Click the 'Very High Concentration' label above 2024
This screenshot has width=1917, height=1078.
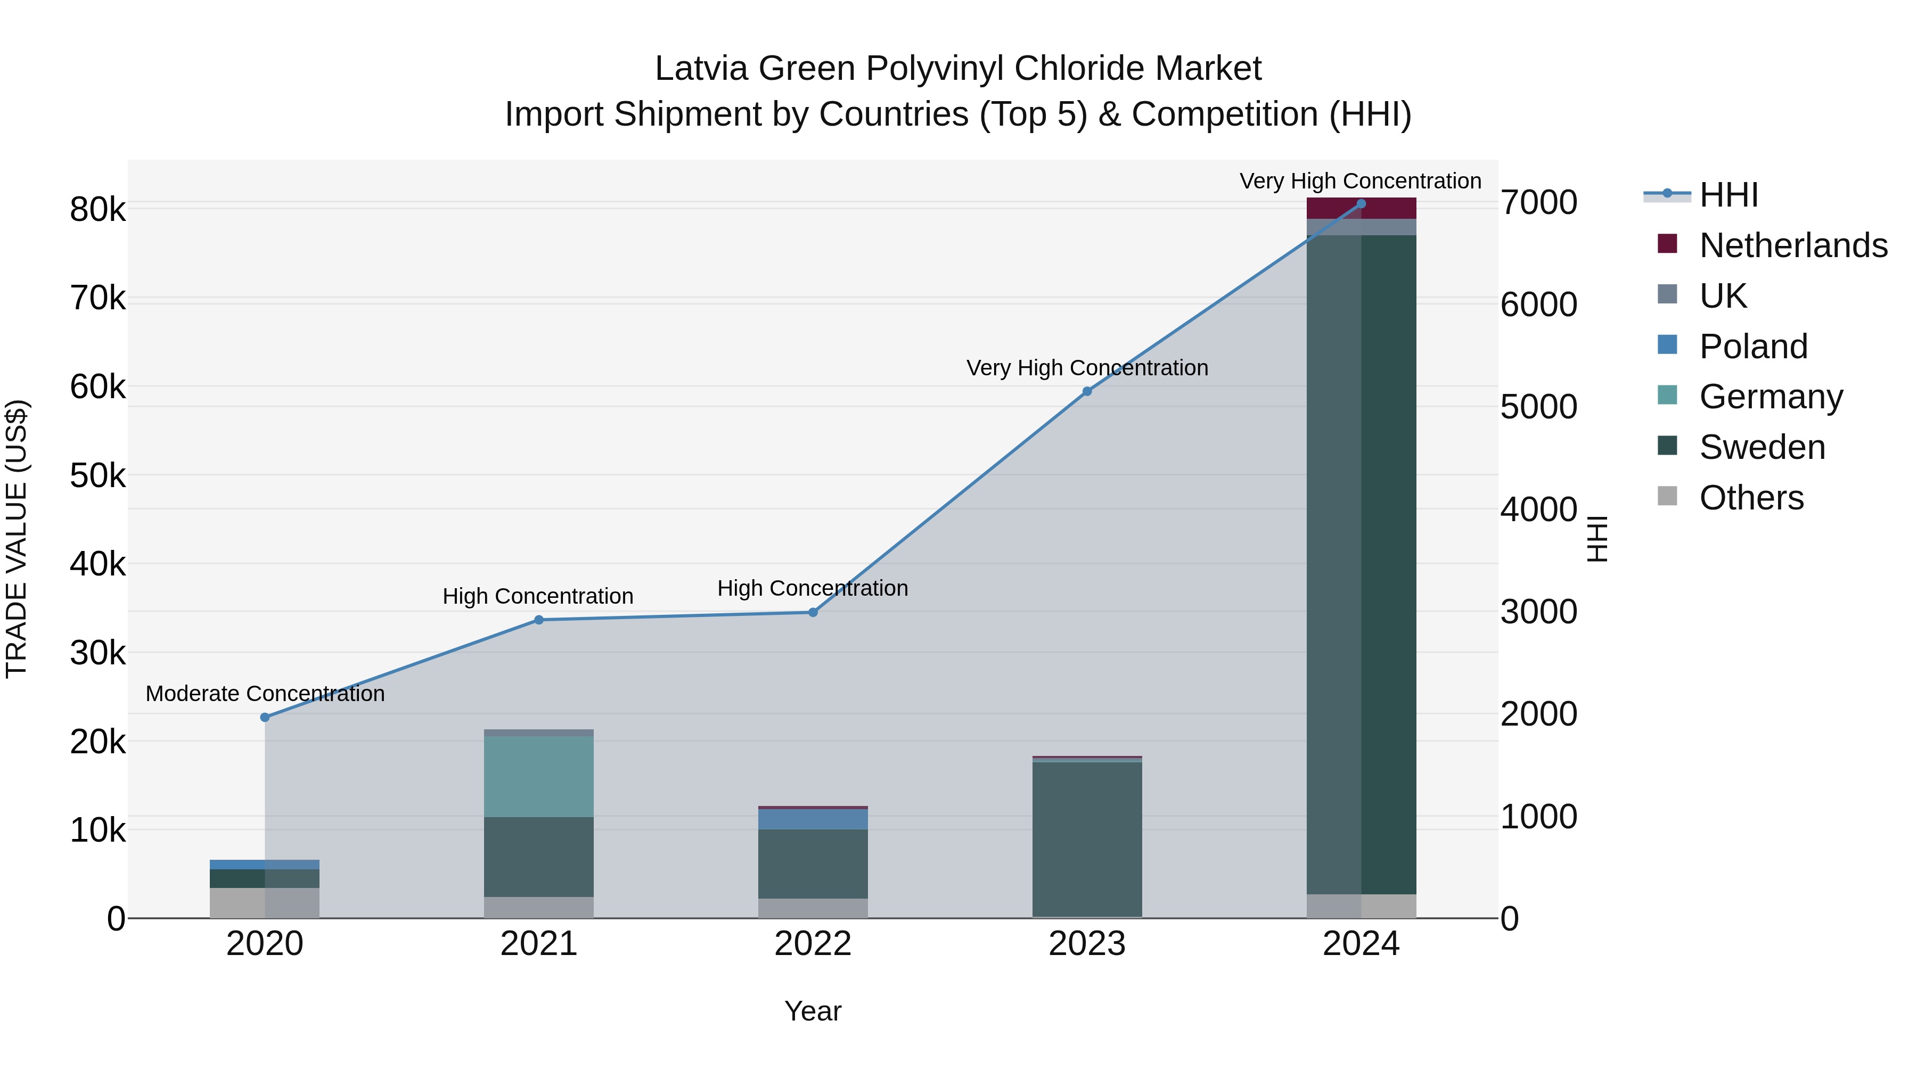(x=1361, y=181)
